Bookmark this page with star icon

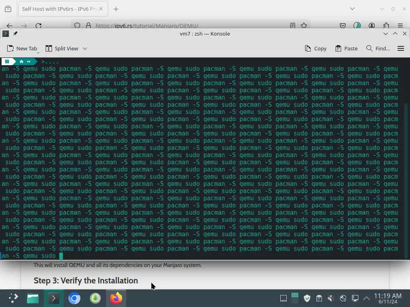click(304, 26)
